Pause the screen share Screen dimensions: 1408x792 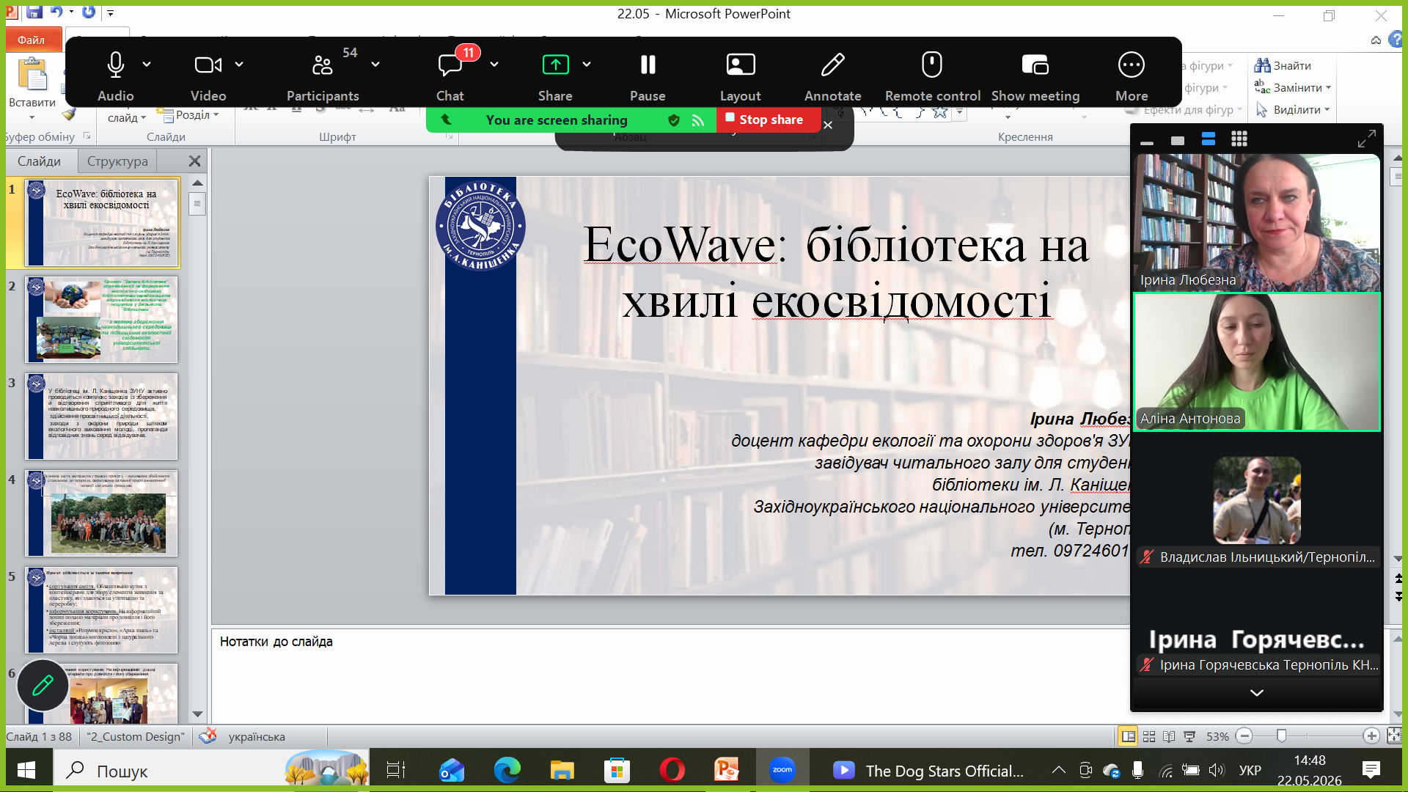(x=648, y=65)
